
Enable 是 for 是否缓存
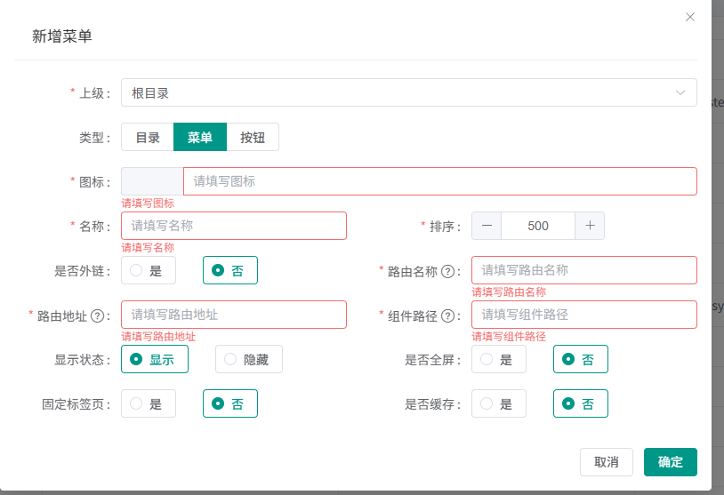(498, 403)
